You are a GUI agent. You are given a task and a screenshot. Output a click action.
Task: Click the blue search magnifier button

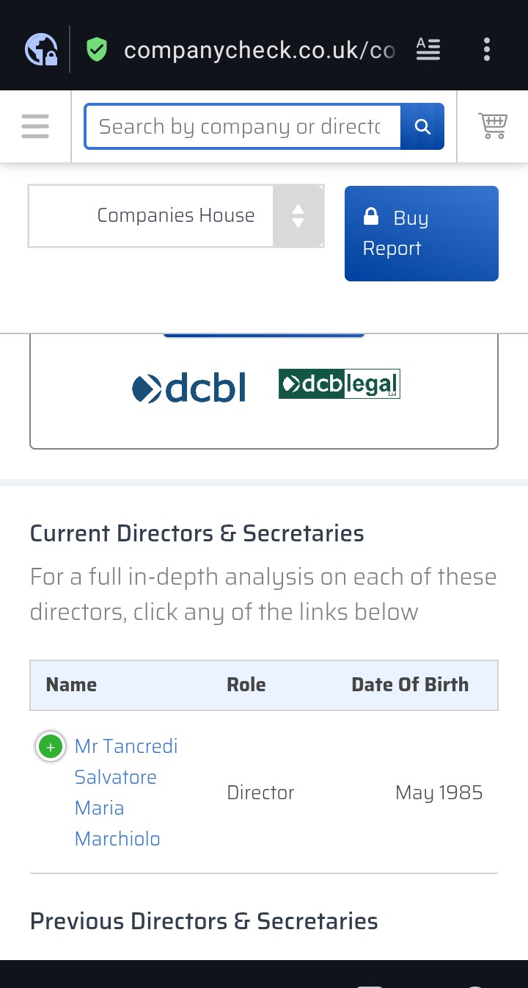(x=422, y=126)
